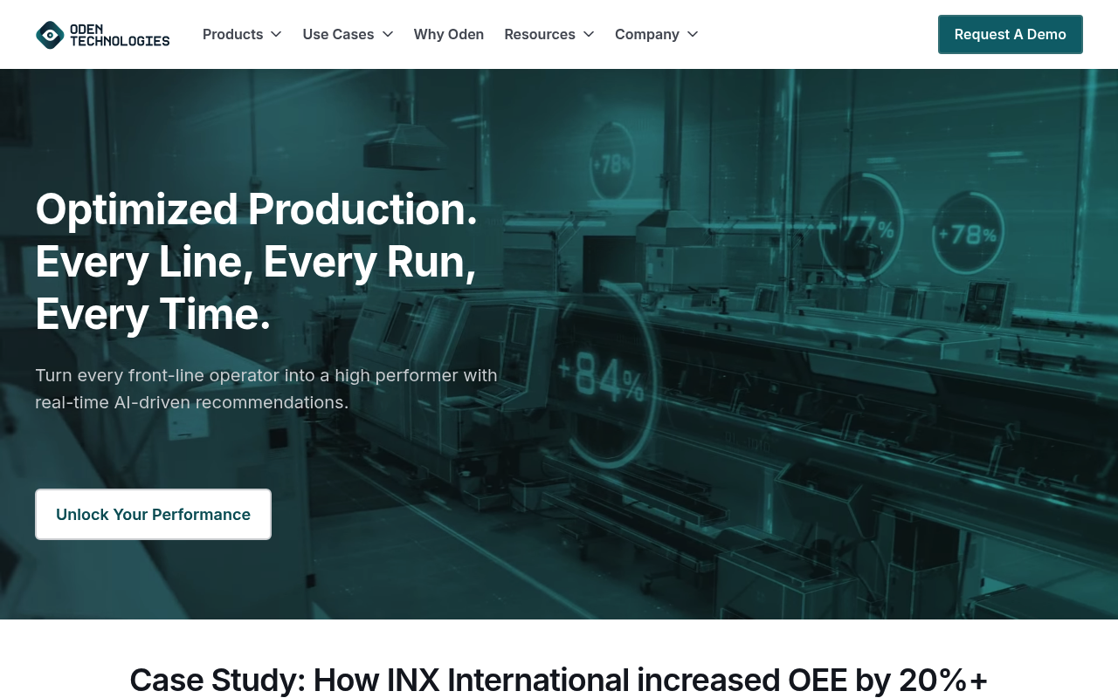Open the Products menu

point(232,34)
